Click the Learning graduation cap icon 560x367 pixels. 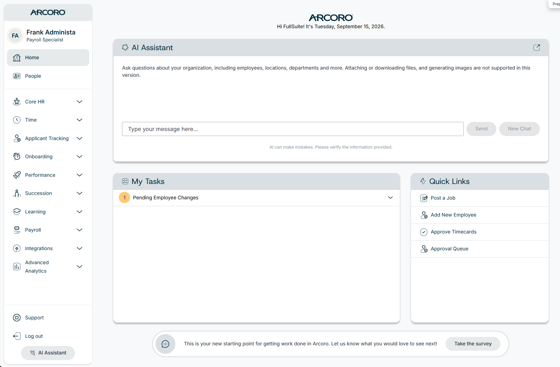(x=17, y=212)
